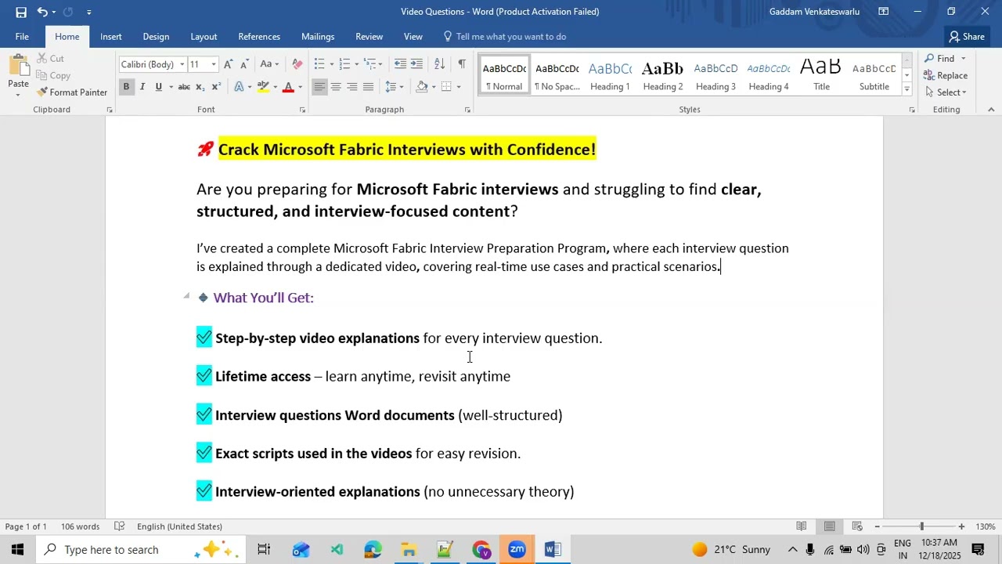Click the zoom slider handle
This screenshot has width=1002, height=564.
click(921, 526)
